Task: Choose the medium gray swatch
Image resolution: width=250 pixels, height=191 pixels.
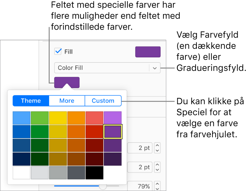Action: [x=58, y=173]
